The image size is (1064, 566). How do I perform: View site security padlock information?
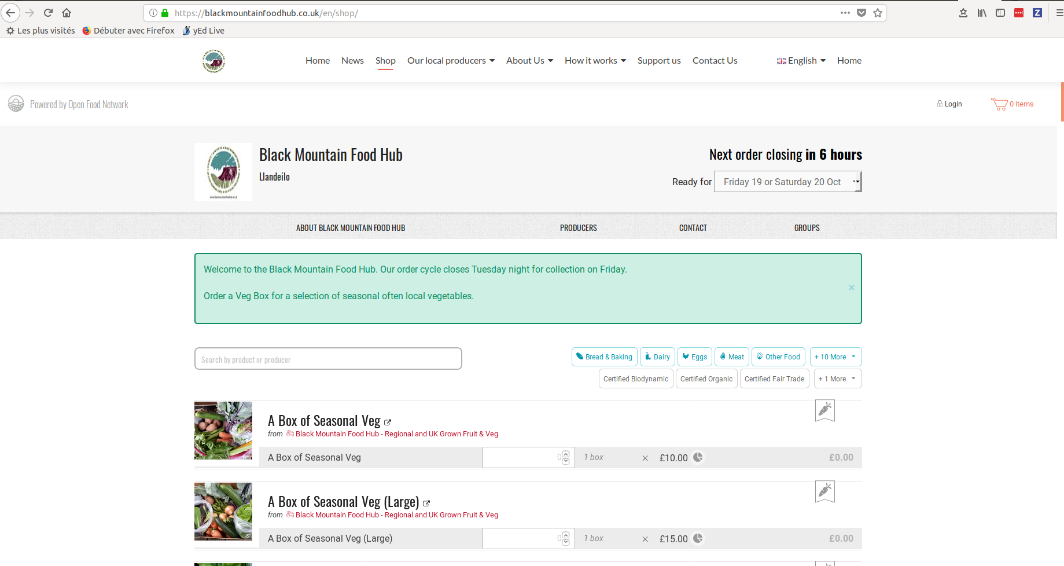pyautogui.click(x=165, y=13)
